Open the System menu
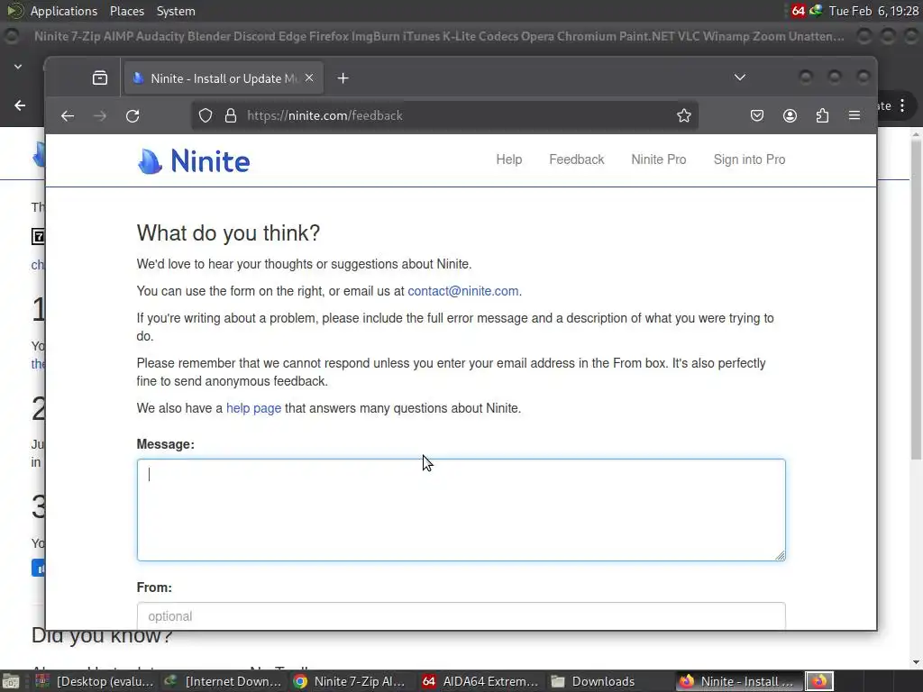The image size is (923, 692). click(176, 11)
